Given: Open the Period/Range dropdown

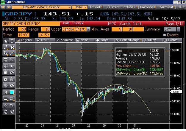Looking at the screenshot, I should pyautogui.click(x=129, y=40).
